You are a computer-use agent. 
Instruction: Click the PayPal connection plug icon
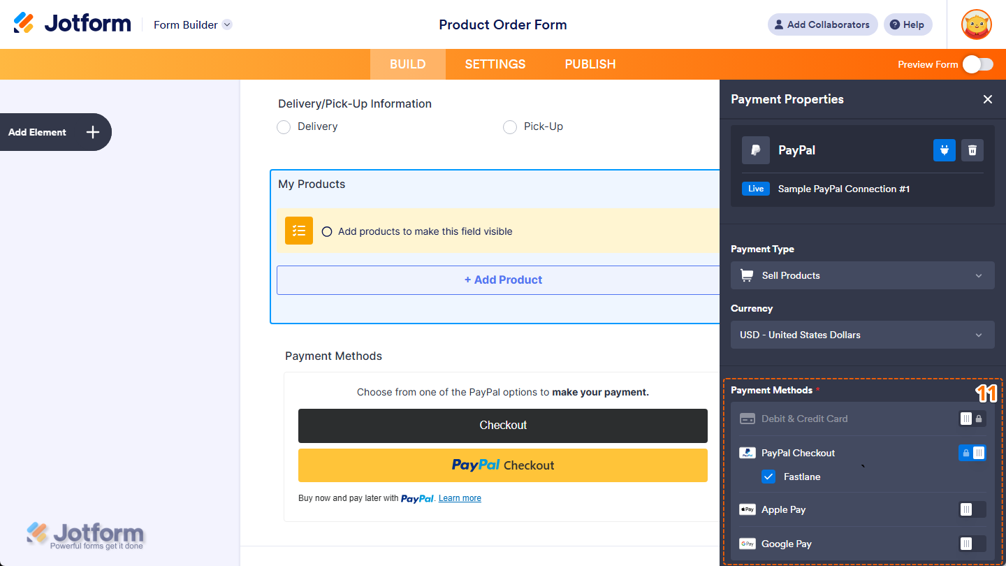pos(944,150)
